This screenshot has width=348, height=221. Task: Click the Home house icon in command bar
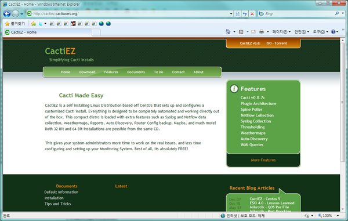228,32
